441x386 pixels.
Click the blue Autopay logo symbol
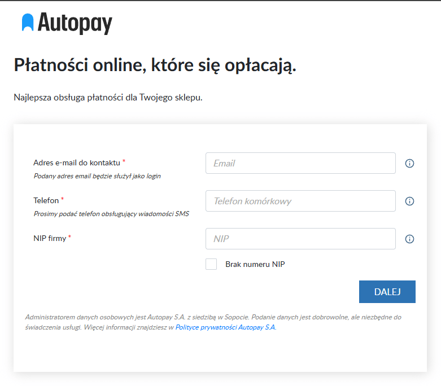point(28,22)
